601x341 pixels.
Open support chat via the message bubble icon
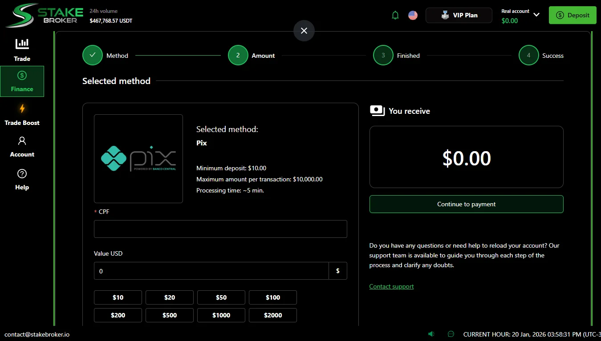click(x=451, y=333)
